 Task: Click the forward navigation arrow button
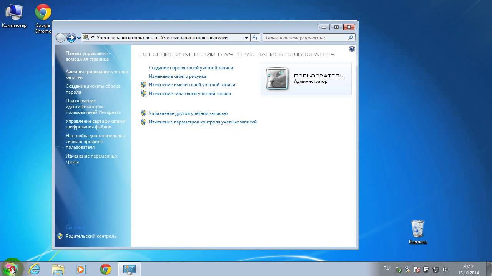click(x=71, y=38)
